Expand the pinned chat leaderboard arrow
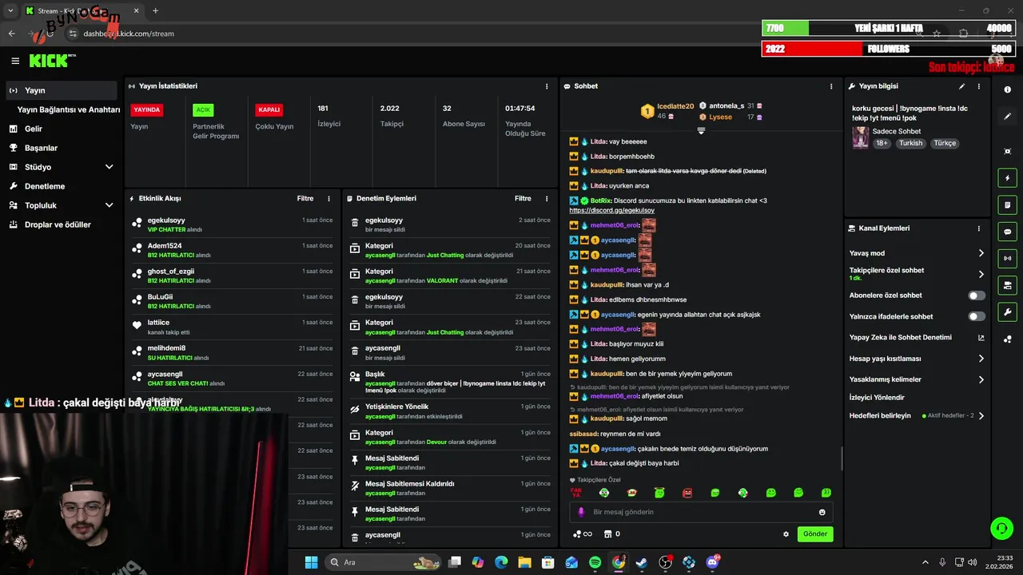 click(x=701, y=131)
